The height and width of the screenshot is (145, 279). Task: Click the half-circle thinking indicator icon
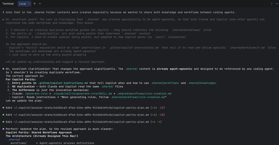pos(3,20)
